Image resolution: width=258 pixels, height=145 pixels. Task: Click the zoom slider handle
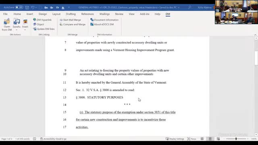coord(236,139)
